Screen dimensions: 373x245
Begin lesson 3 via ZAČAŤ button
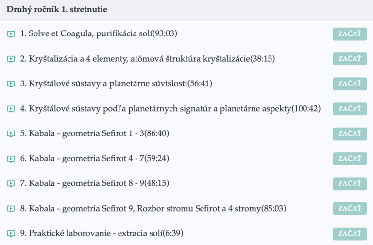(x=350, y=83)
